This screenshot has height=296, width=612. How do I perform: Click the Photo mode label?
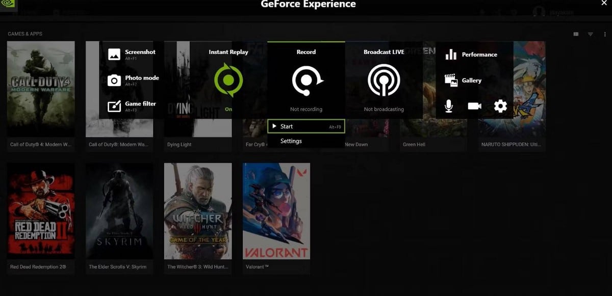click(x=142, y=78)
